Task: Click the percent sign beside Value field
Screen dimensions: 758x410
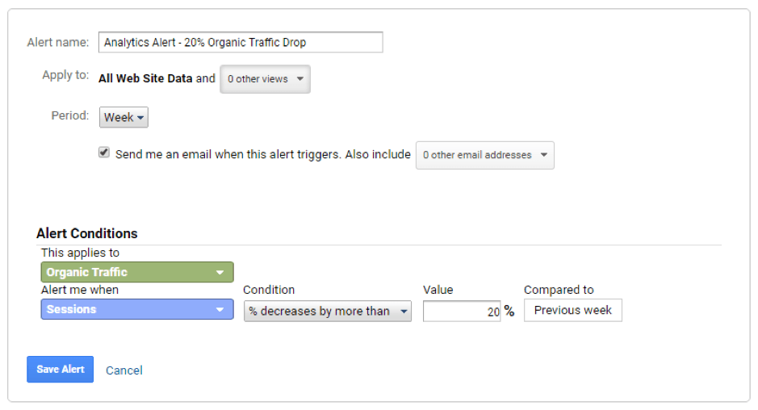Action: click(509, 311)
